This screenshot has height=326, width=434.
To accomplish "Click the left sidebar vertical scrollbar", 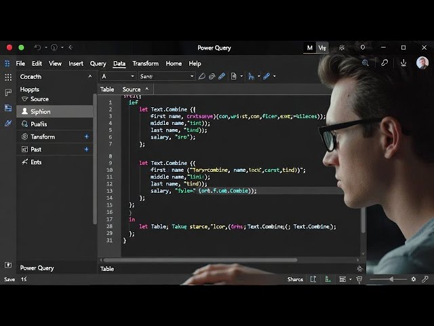I will 95,159.
